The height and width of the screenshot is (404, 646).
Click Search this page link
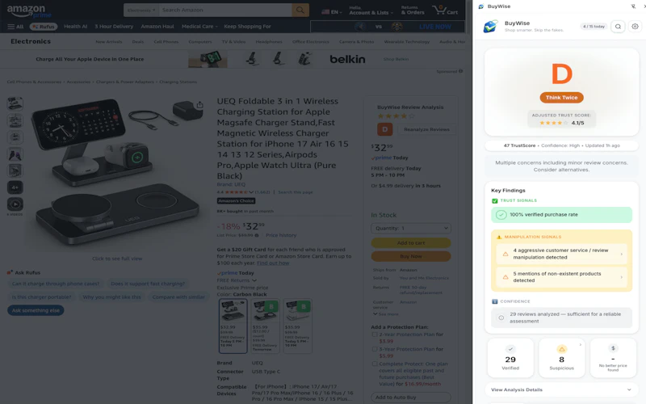[x=296, y=192]
